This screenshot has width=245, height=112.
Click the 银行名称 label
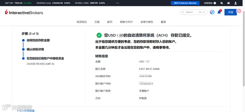tap(100, 69)
